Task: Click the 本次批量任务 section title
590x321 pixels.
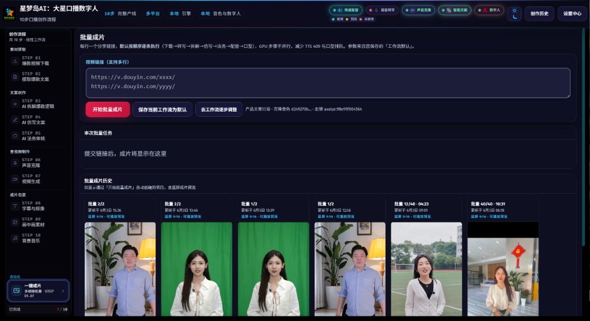Action: (98, 133)
